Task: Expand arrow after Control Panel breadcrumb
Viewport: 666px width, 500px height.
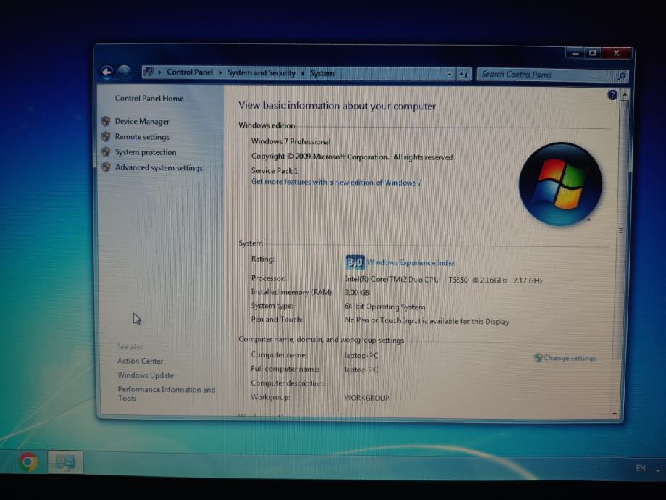Action: 220,73
